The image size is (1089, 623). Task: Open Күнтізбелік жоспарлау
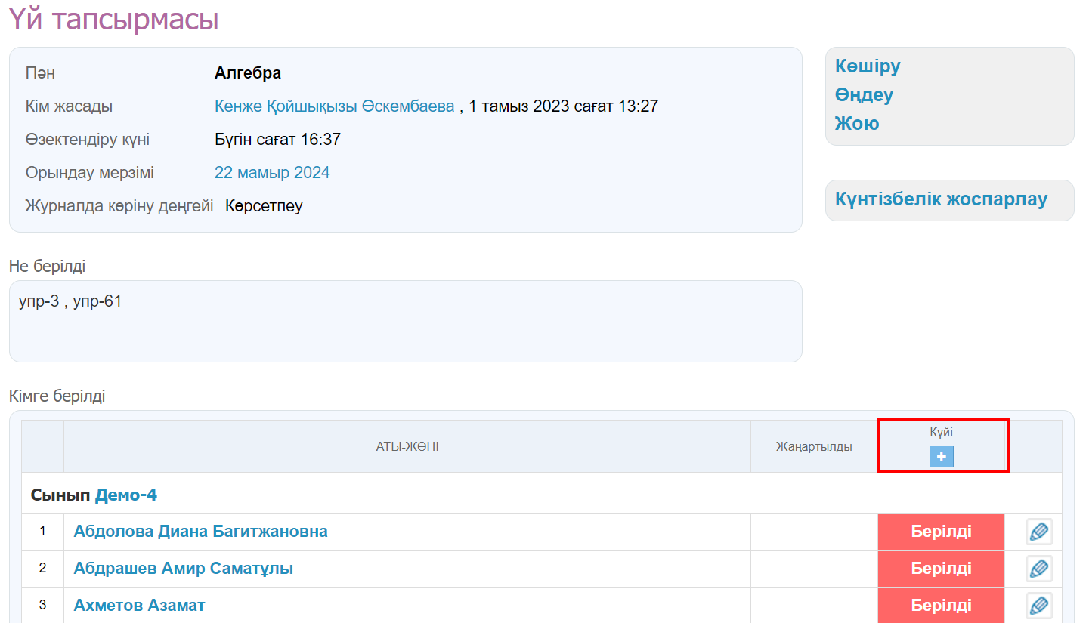tap(941, 199)
